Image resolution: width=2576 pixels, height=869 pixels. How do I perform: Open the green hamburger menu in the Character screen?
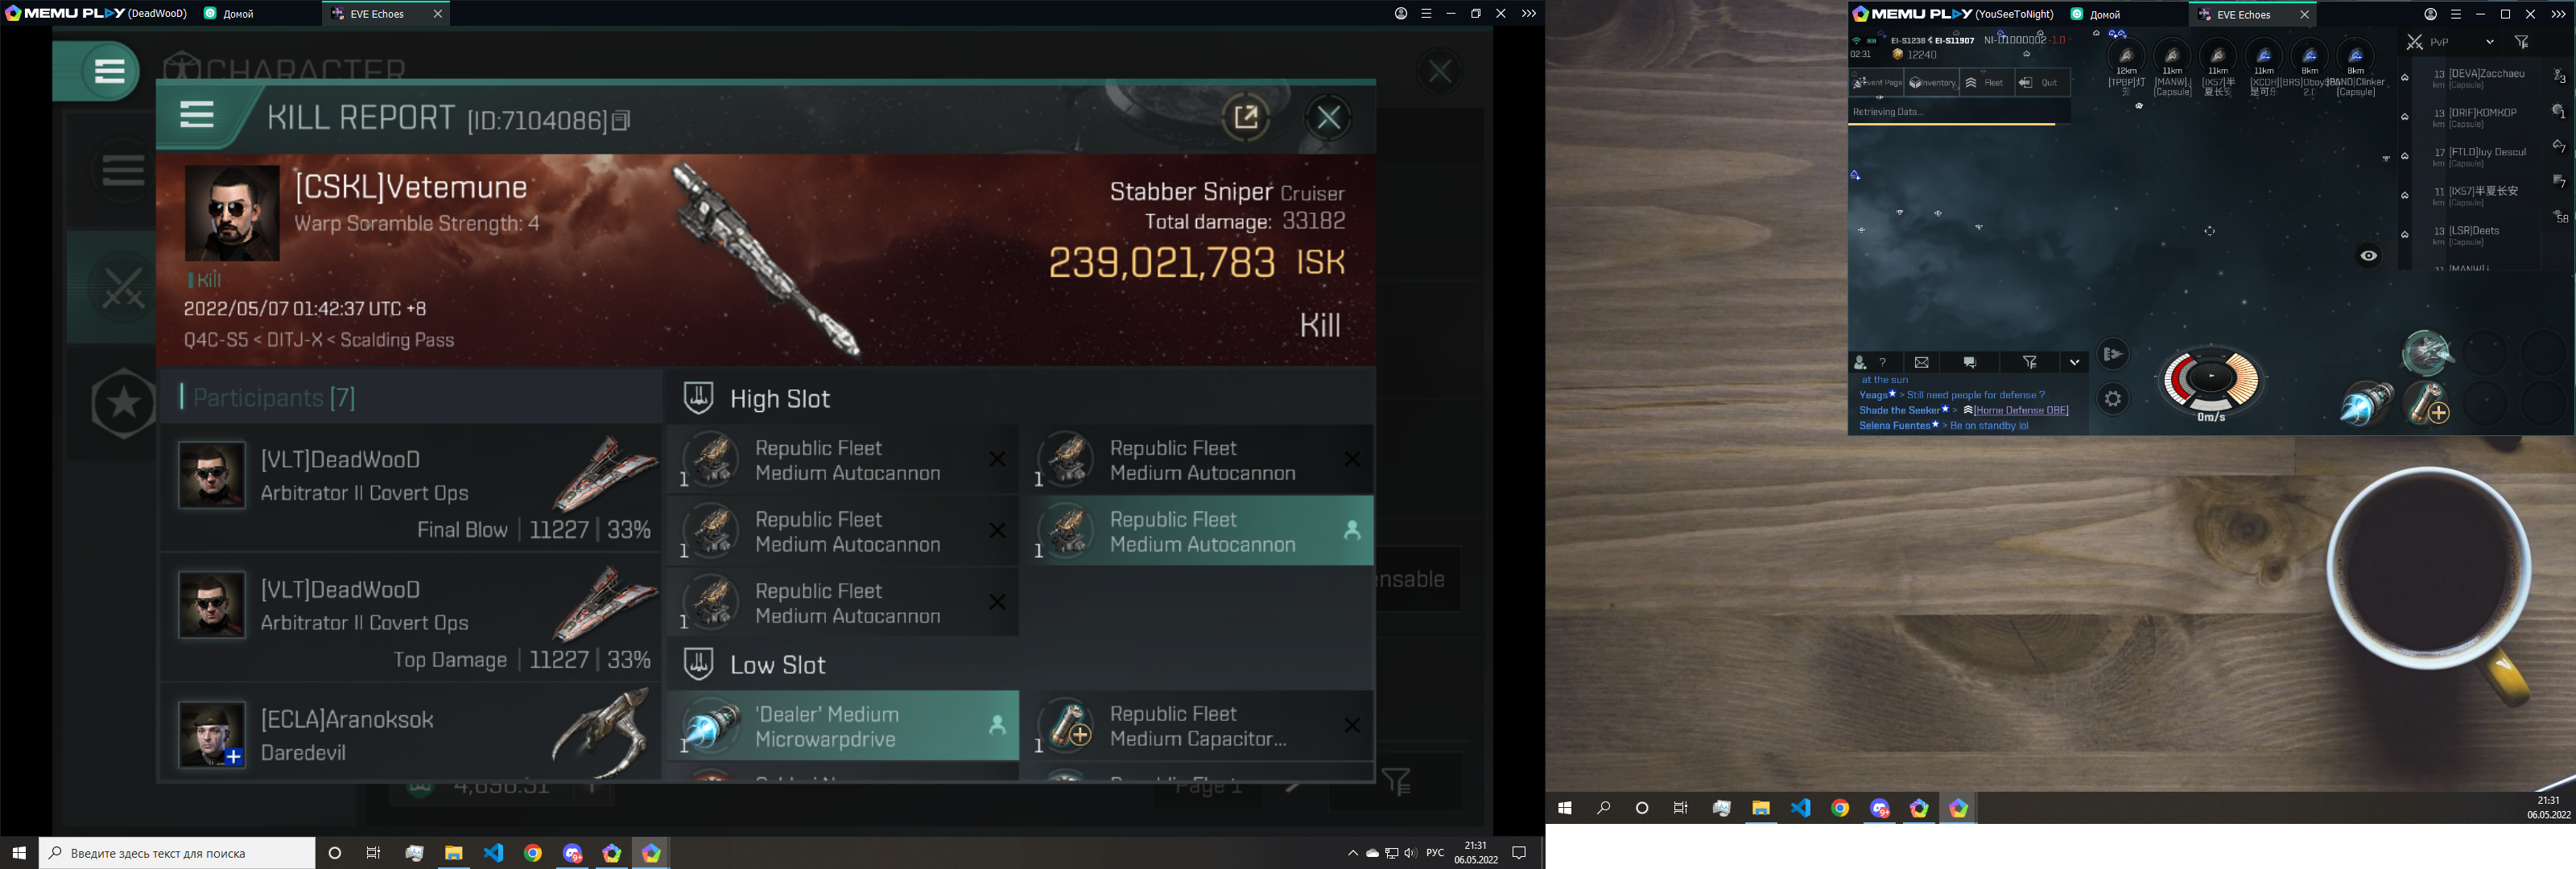coord(109,71)
